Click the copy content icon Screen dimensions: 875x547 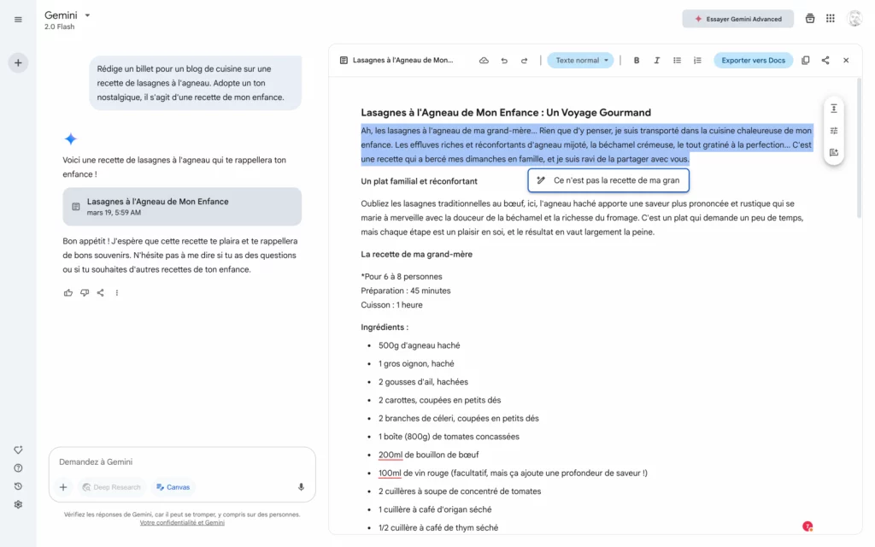[805, 61]
